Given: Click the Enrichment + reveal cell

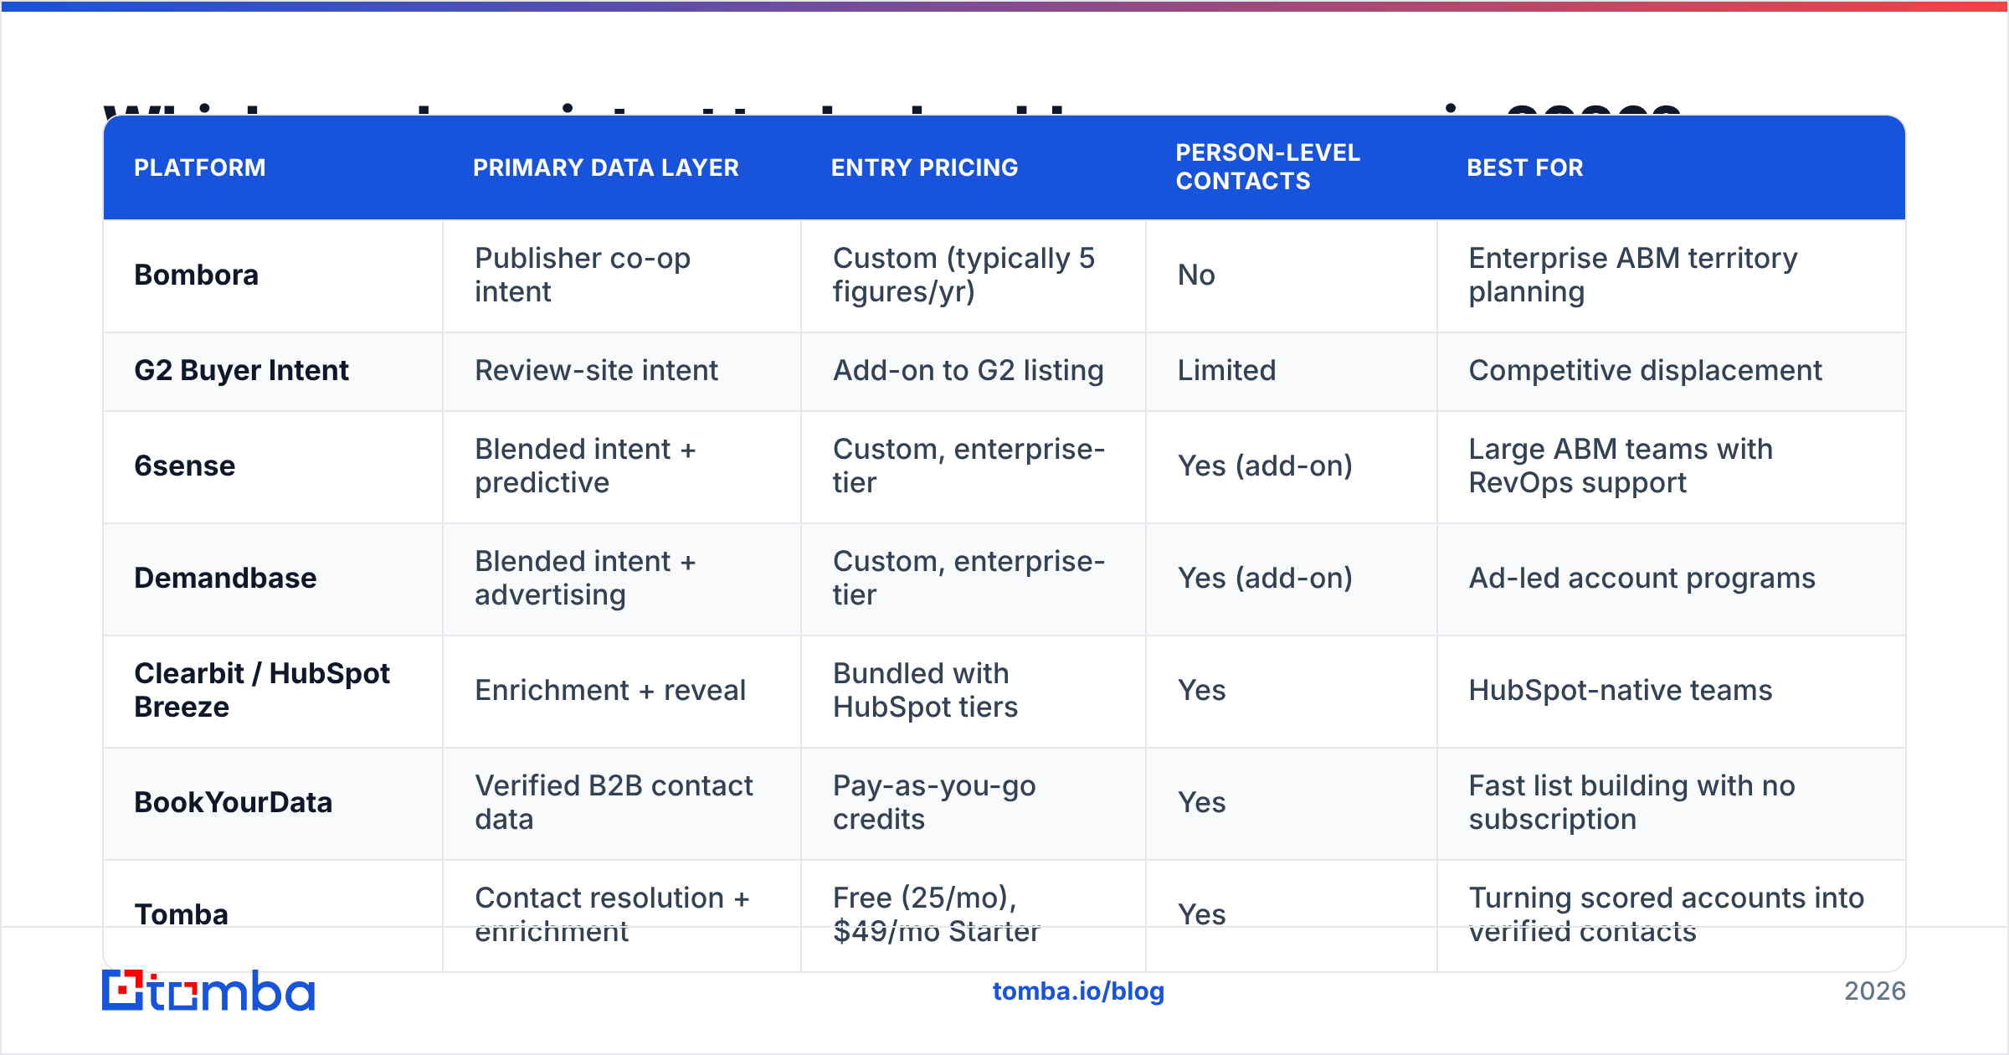Looking at the screenshot, I should [x=622, y=691].
